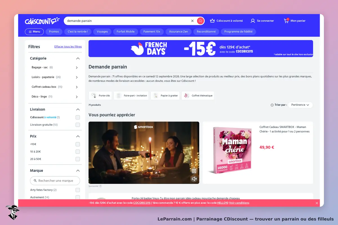Image resolution: width=338 pixels, height=225 pixels.
Task: Tick the Livraison gratuite checkbox
Action: pos(78,125)
